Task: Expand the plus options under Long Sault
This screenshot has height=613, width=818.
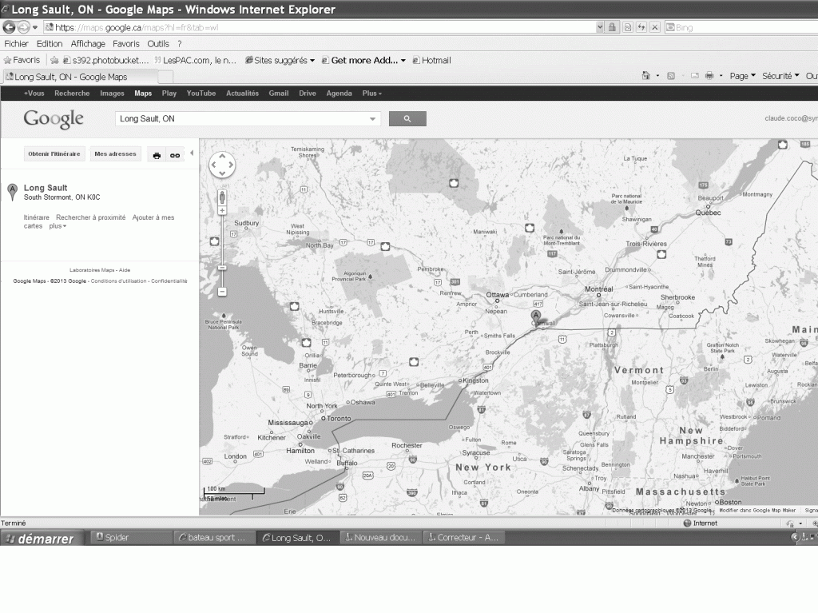Action: point(58,226)
